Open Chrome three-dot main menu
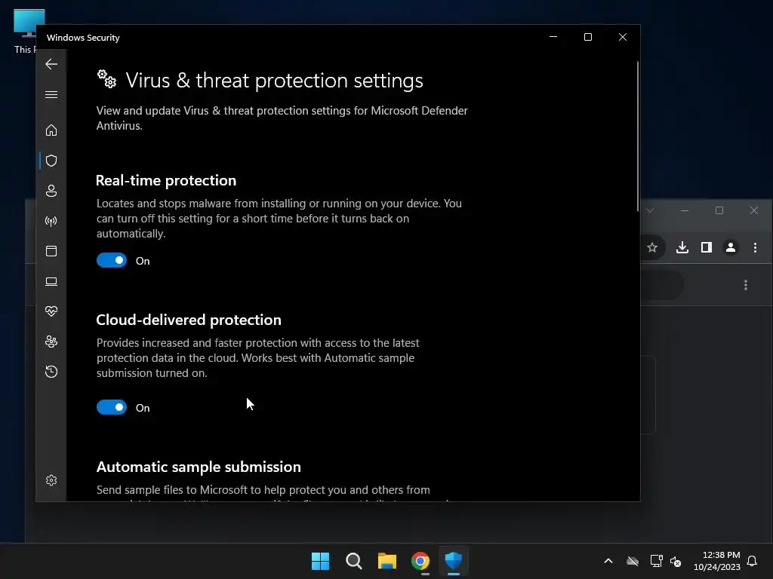The width and height of the screenshot is (773, 579). [755, 247]
